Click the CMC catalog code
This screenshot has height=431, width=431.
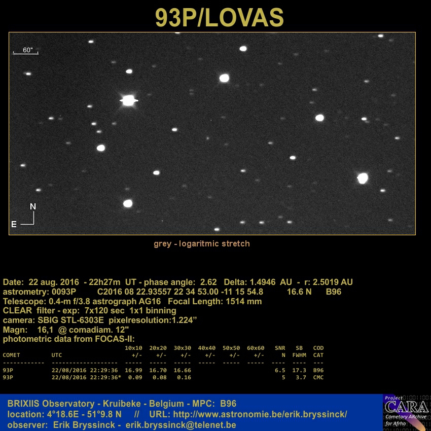click(318, 378)
